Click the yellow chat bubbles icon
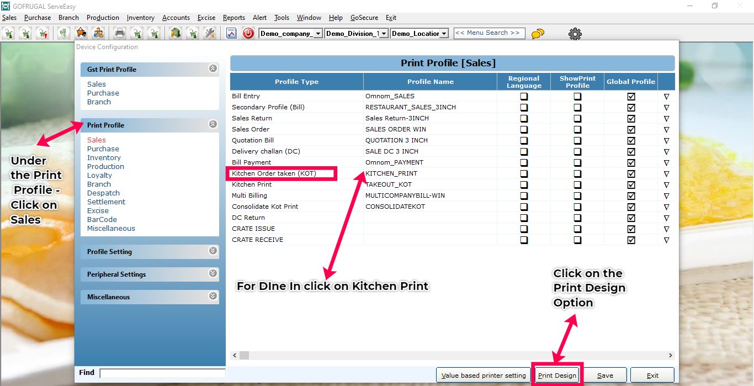This screenshot has width=754, height=386. 538,34
